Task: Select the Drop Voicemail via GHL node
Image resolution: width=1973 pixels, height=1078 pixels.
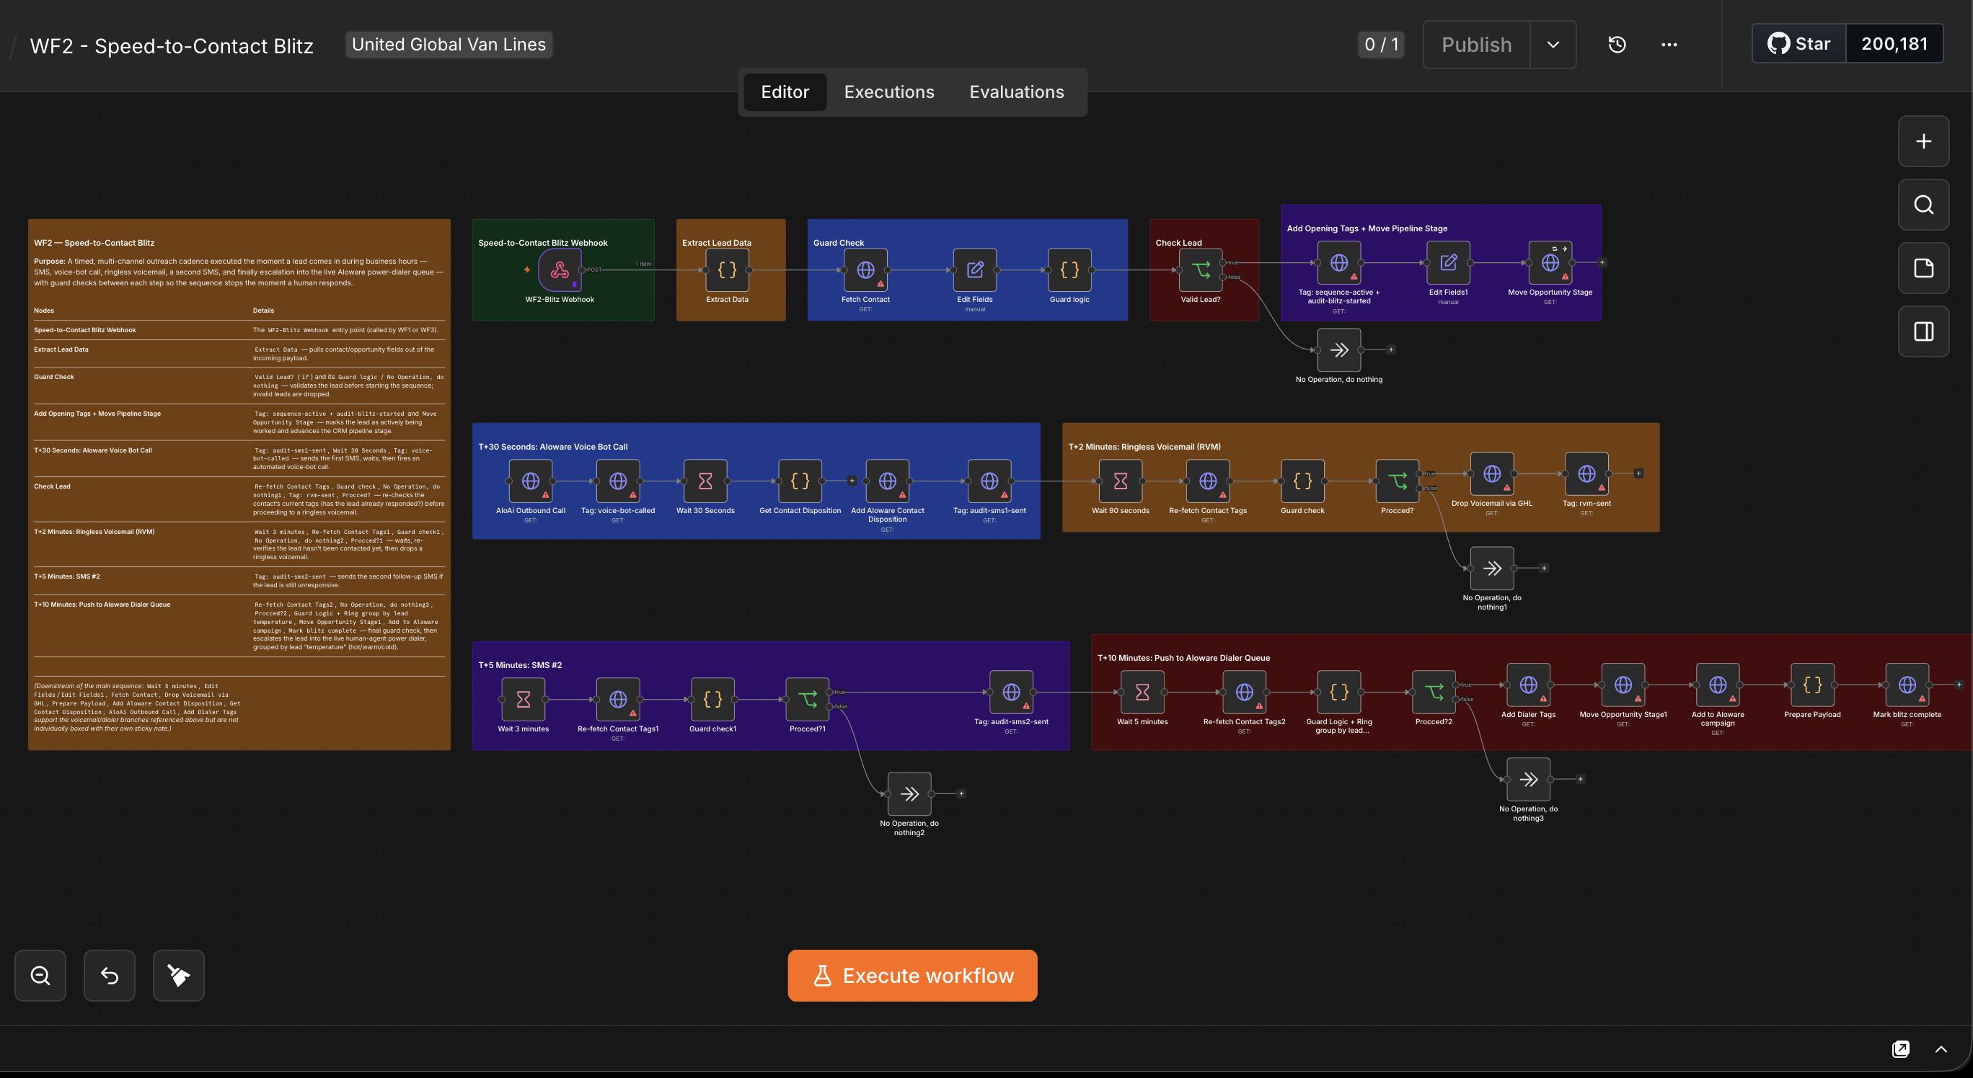Action: (1492, 474)
